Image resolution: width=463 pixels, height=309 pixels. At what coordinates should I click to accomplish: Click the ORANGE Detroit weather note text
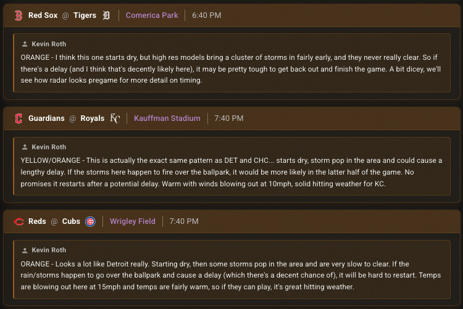click(231, 68)
